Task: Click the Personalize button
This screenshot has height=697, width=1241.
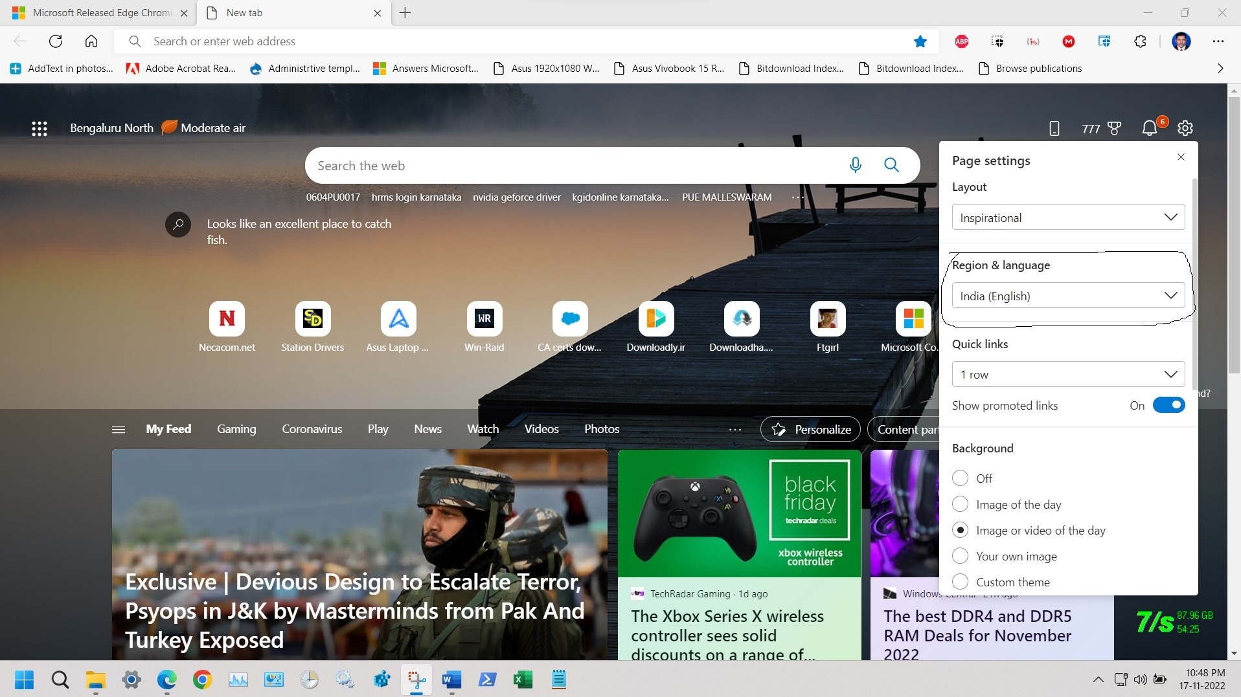Action: [x=810, y=429]
